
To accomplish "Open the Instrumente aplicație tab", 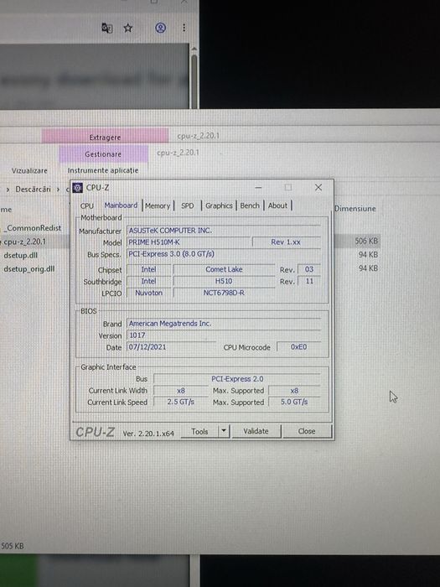I will tap(103, 170).
